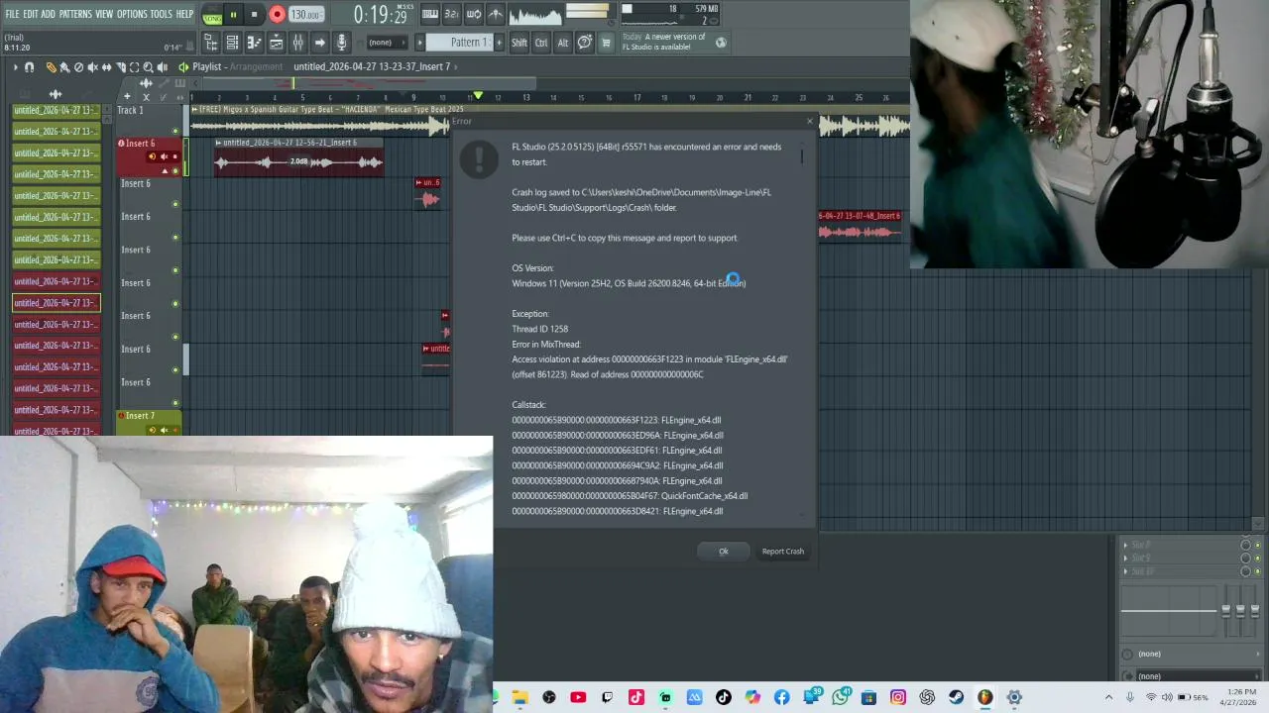The height and width of the screenshot is (713, 1269).
Task: Select the Delete tool in the playlist toolbar
Action: (78, 67)
